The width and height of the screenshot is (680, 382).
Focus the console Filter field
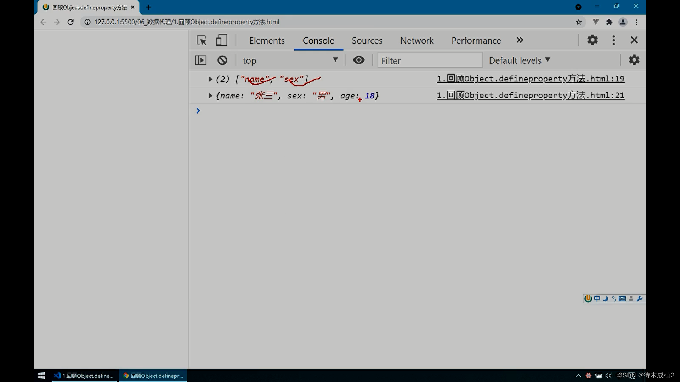430,60
